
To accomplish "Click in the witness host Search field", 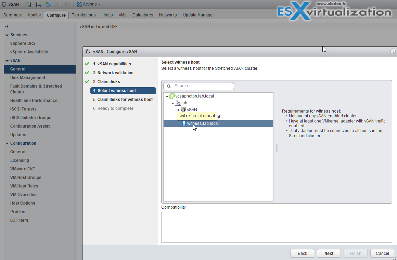I will click(x=199, y=86).
